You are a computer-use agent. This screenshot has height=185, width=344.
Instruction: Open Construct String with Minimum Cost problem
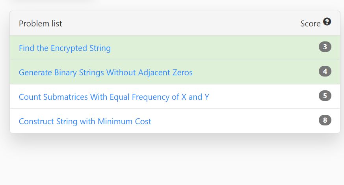click(x=85, y=121)
